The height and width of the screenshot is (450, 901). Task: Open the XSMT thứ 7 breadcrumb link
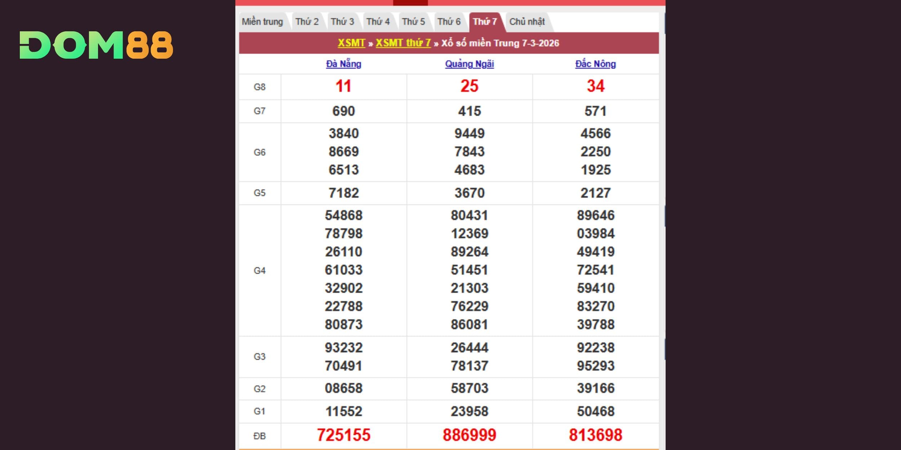click(x=403, y=43)
